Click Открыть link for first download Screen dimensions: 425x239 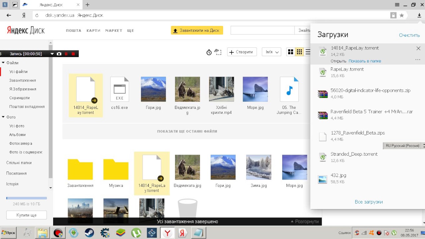338,61
